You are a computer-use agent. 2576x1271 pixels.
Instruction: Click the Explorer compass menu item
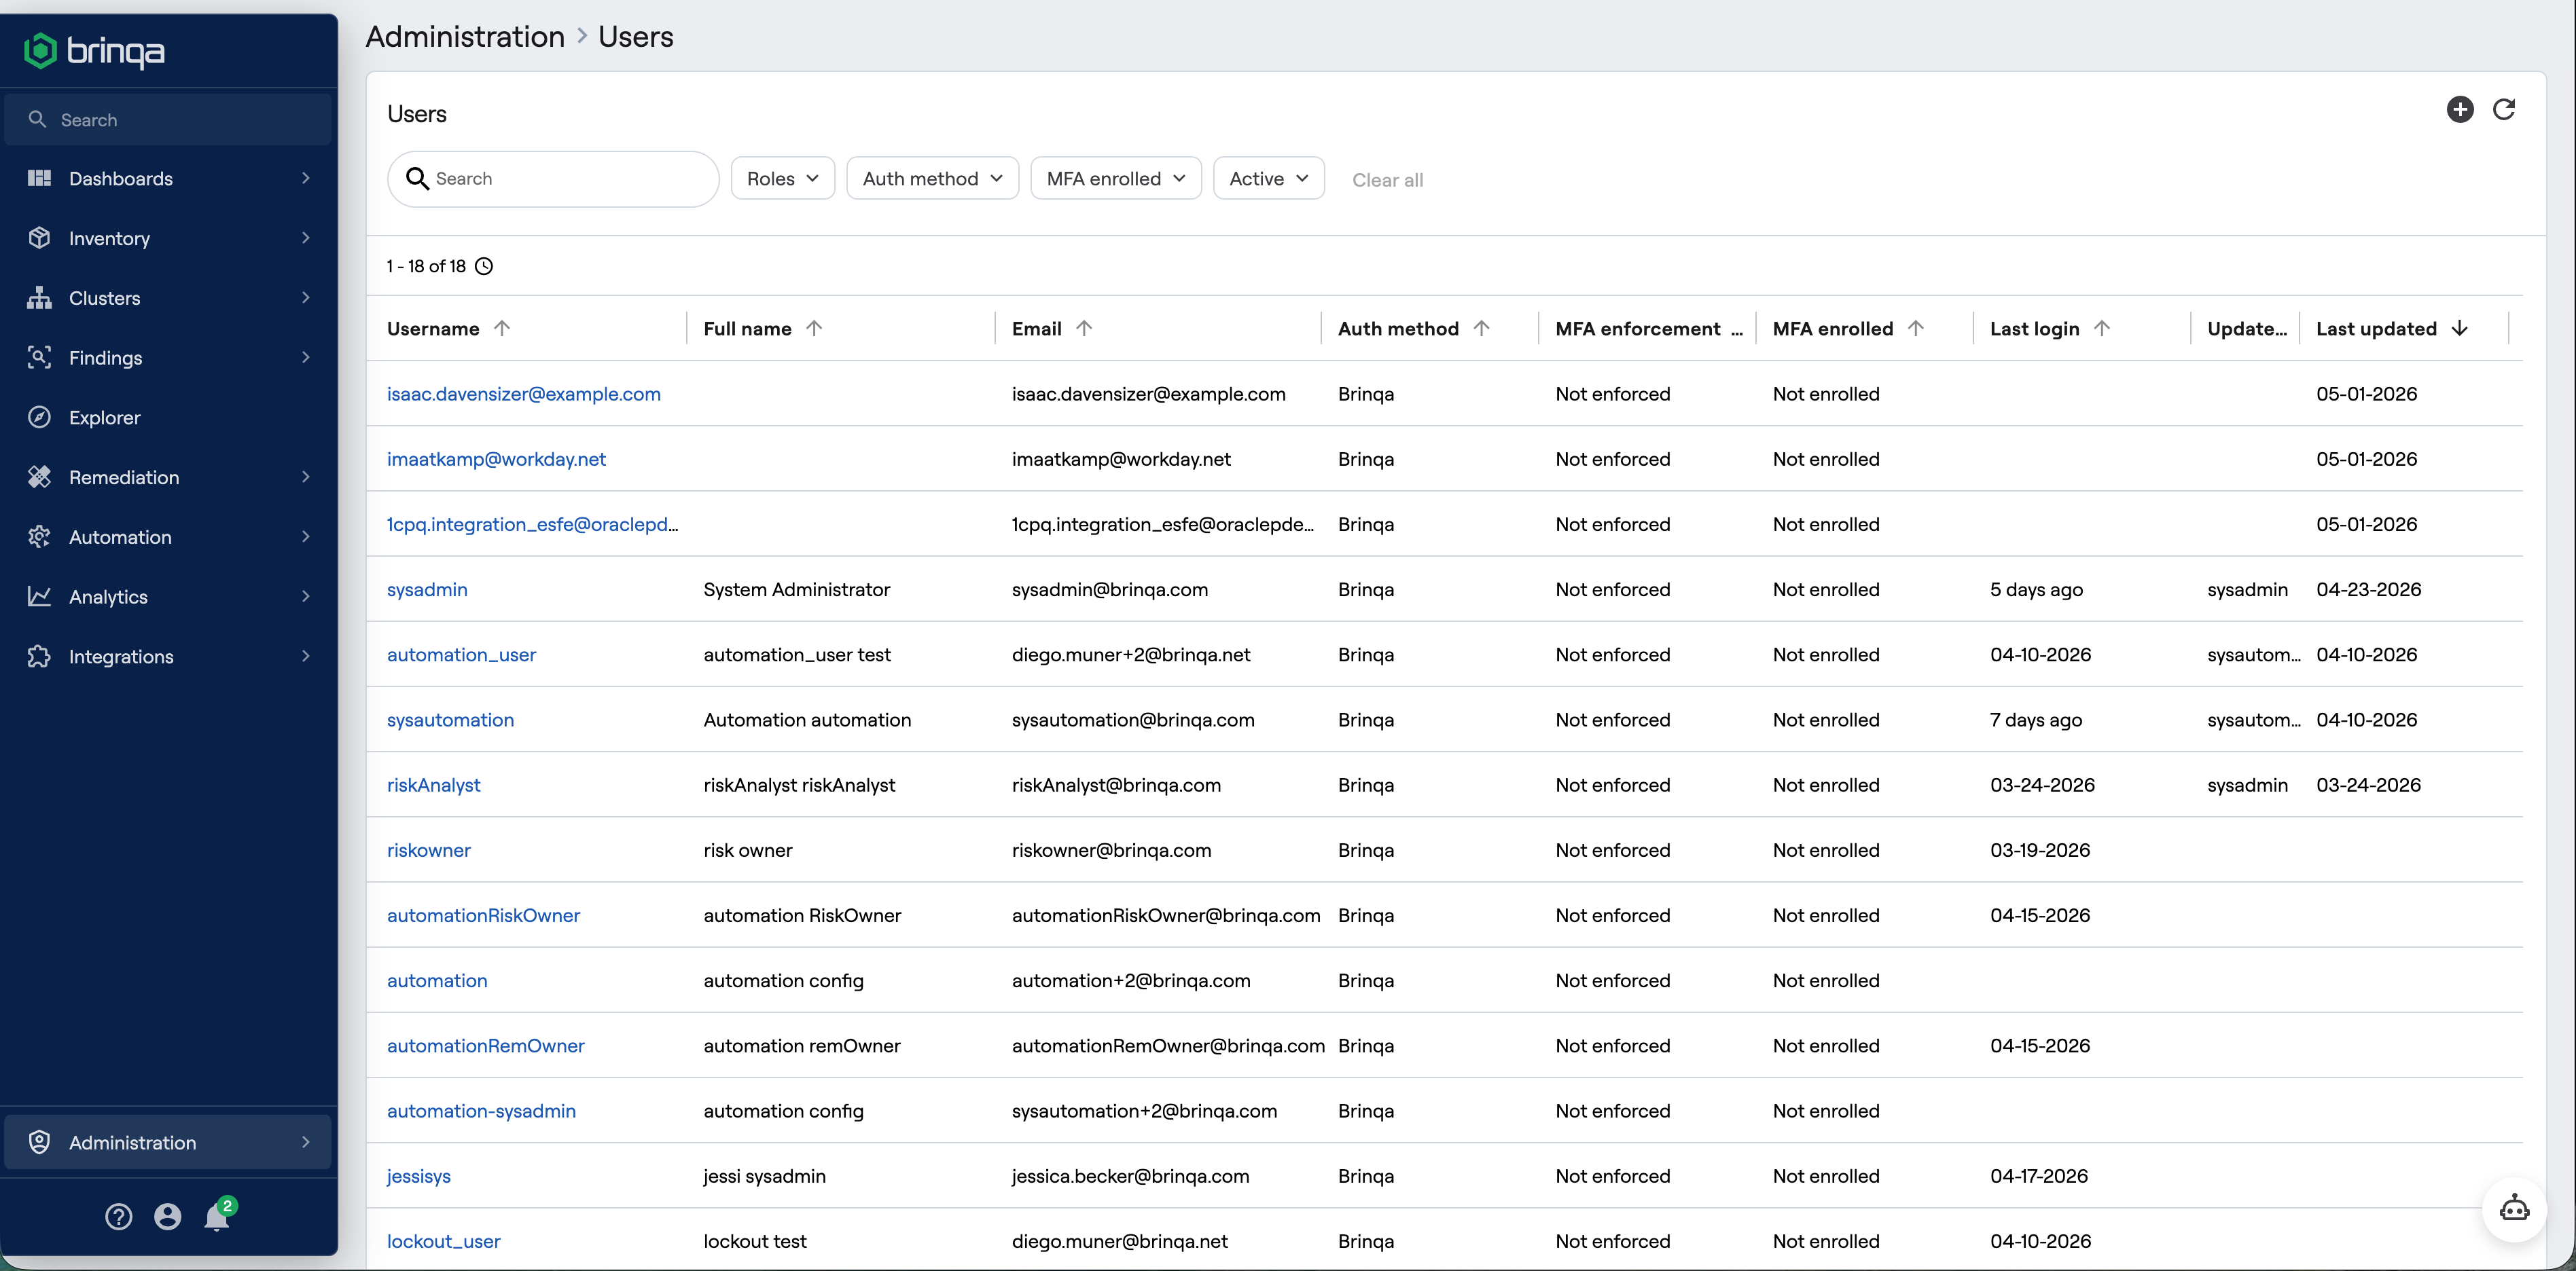point(168,418)
